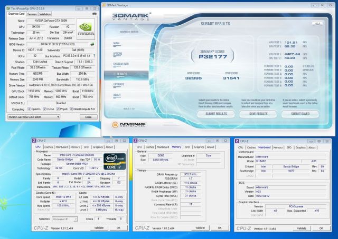Open the Mainboard tab in the first CPU-Z window
Viewport: 338px width, 239px height.
62,147
